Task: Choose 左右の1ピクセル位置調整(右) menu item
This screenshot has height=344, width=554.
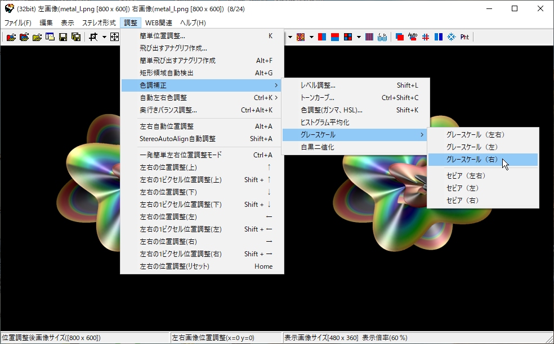Action: (x=202, y=254)
